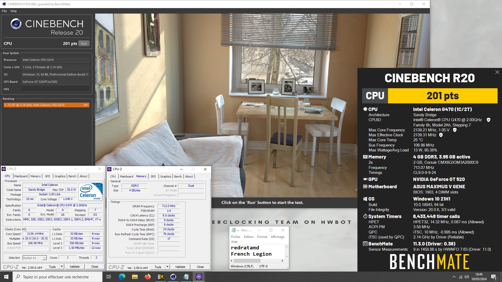Click the OS Windows icon in the BenchMate panel
Screen dimensions: 502x282
pos(365,199)
